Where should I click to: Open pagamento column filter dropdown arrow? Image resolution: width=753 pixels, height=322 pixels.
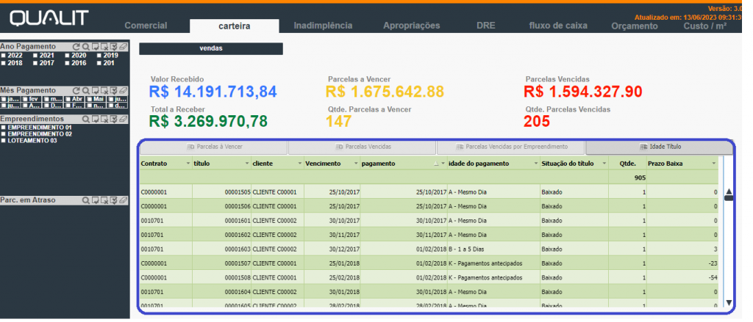(x=443, y=164)
